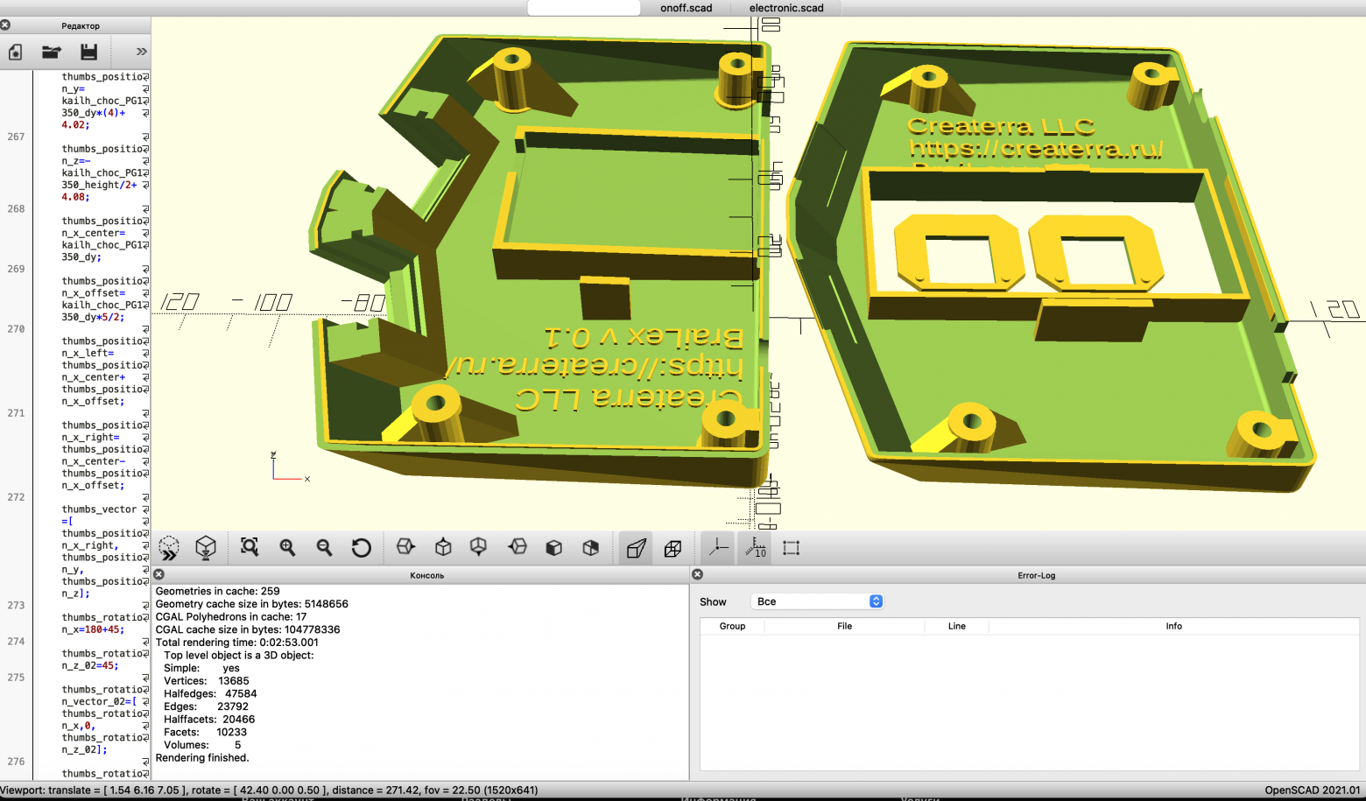
Task: Place cursor on '4.02;' in the code
Action: [75, 124]
